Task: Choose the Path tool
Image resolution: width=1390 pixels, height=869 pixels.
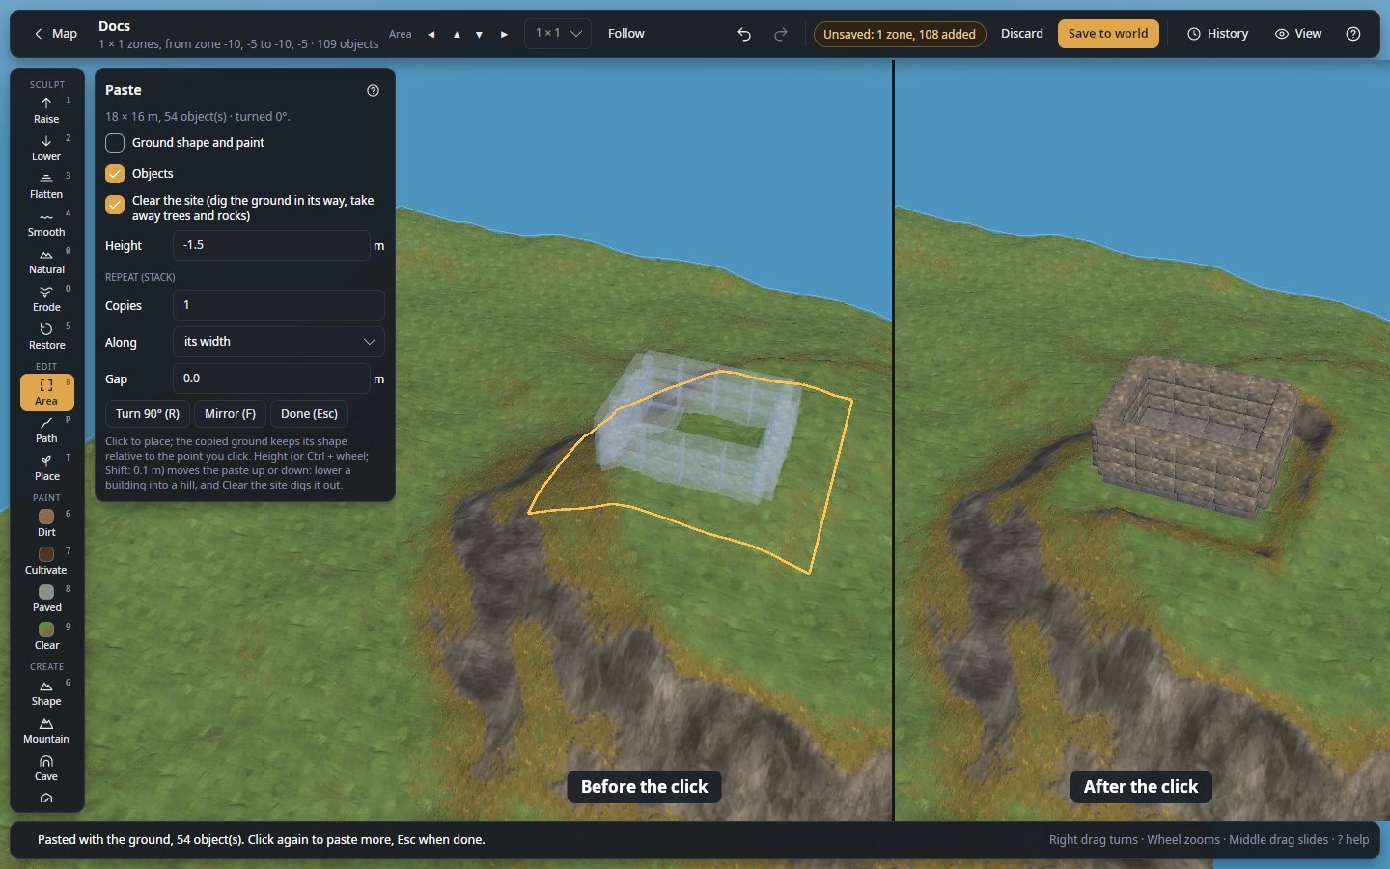Action: (x=46, y=430)
